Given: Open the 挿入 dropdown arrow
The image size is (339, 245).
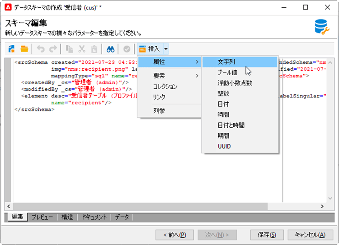Looking at the screenshot, I should point(165,49).
